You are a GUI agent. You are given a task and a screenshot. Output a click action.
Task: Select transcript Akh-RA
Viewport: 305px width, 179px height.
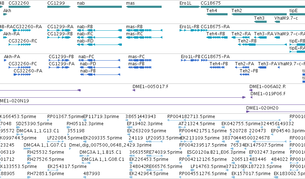tap(11, 34)
